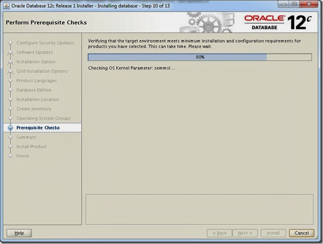
Task: Select Grid Installation Options step
Action: pyautogui.click(x=42, y=71)
